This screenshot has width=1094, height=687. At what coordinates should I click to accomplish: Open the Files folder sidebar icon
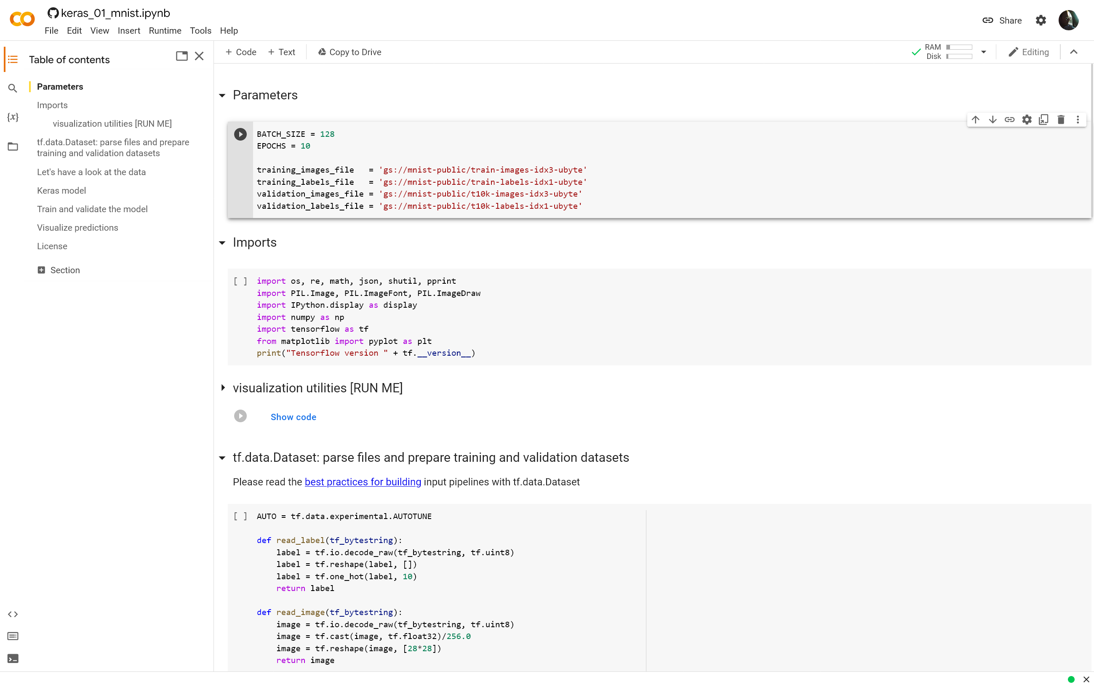[x=13, y=146]
